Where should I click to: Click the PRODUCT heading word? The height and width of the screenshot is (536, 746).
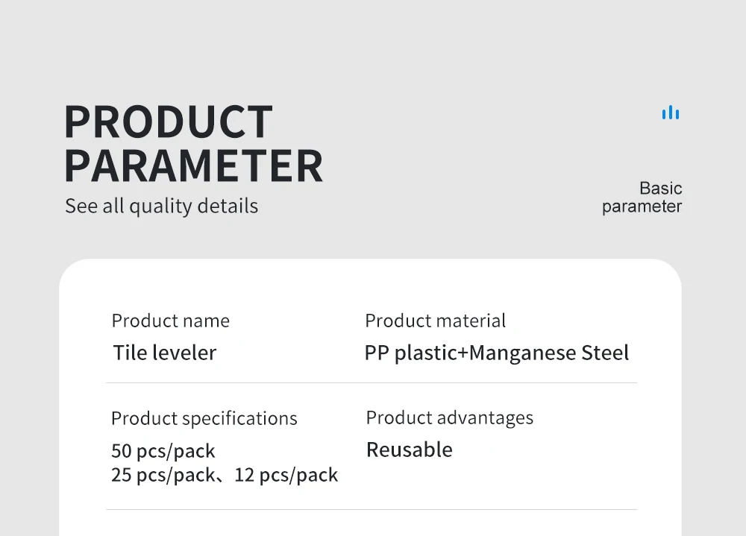pyautogui.click(x=169, y=122)
